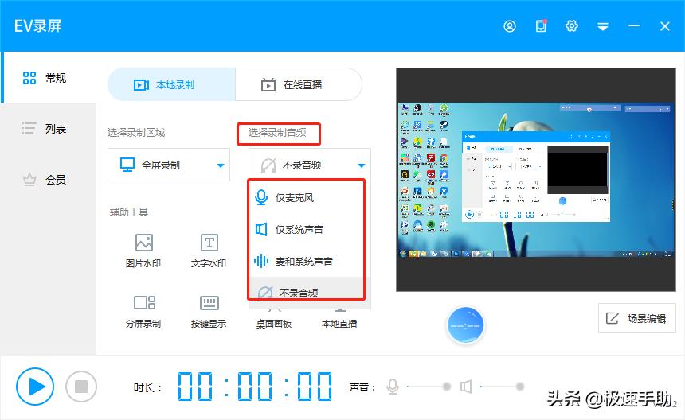The width and height of the screenshot is (685, 420).
Task: Open the 文字水印 tool
Action: coord(209,251)
